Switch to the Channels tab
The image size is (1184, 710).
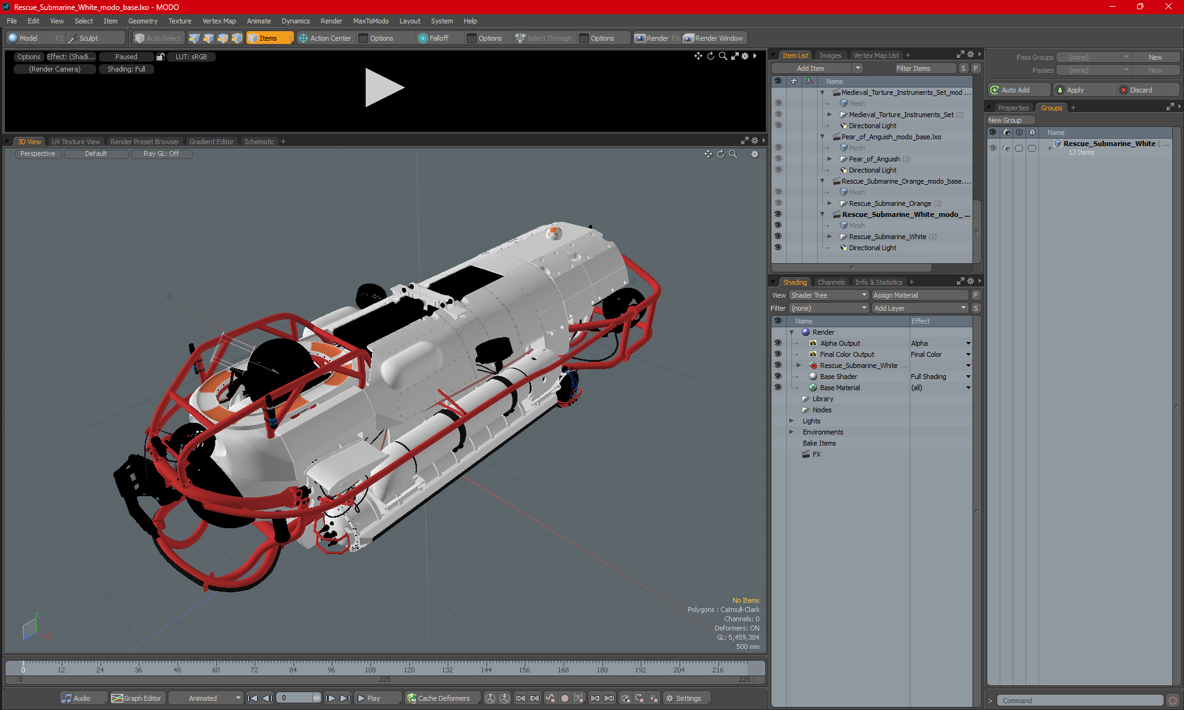point(831,282)
